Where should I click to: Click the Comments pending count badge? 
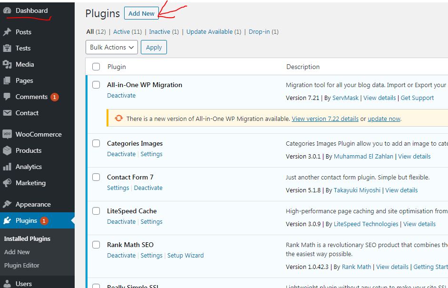[x=55, y=97]
